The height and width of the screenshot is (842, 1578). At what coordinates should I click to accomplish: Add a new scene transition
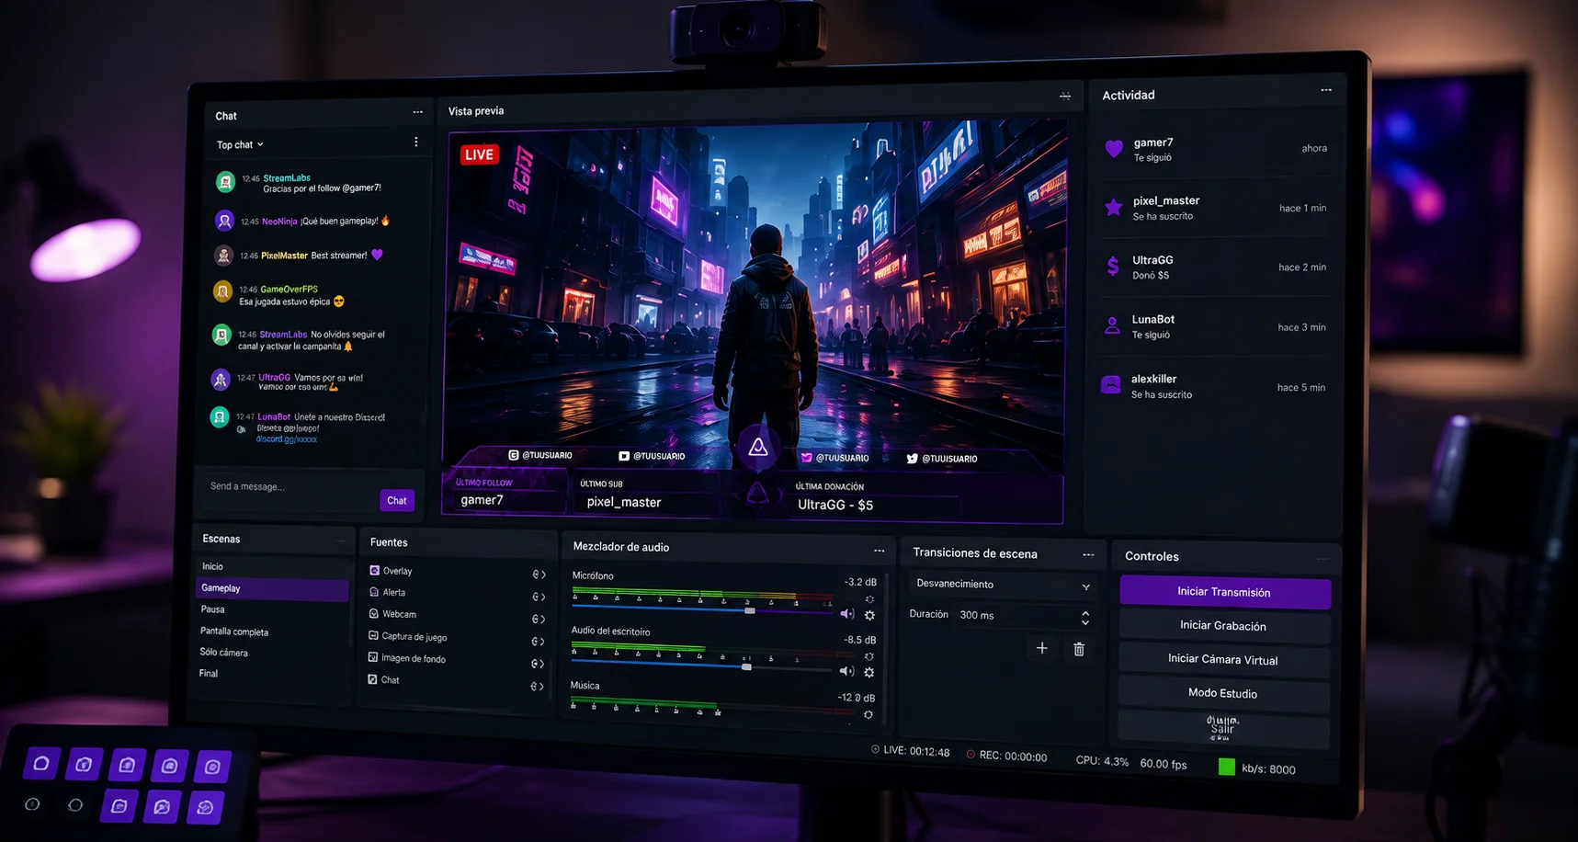1041,648
